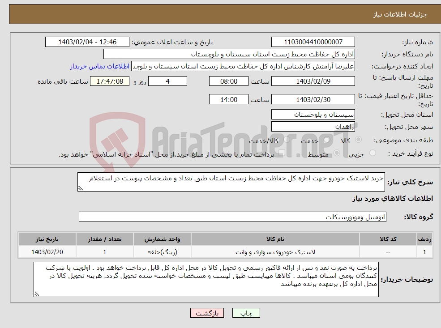The height and width of the screenshot is (328, 441).
Task: Choose the جزیی purchase type radio
Action: [372, 153]
